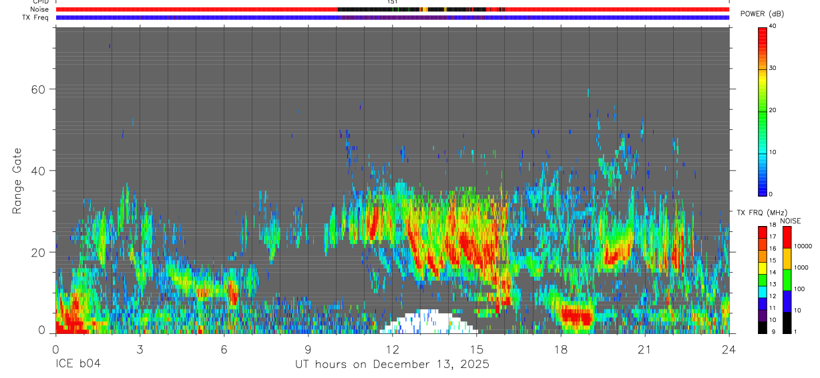Click the 'CPID' row label at top
Viewport: 820px width, 378px height.
[40, 2]
